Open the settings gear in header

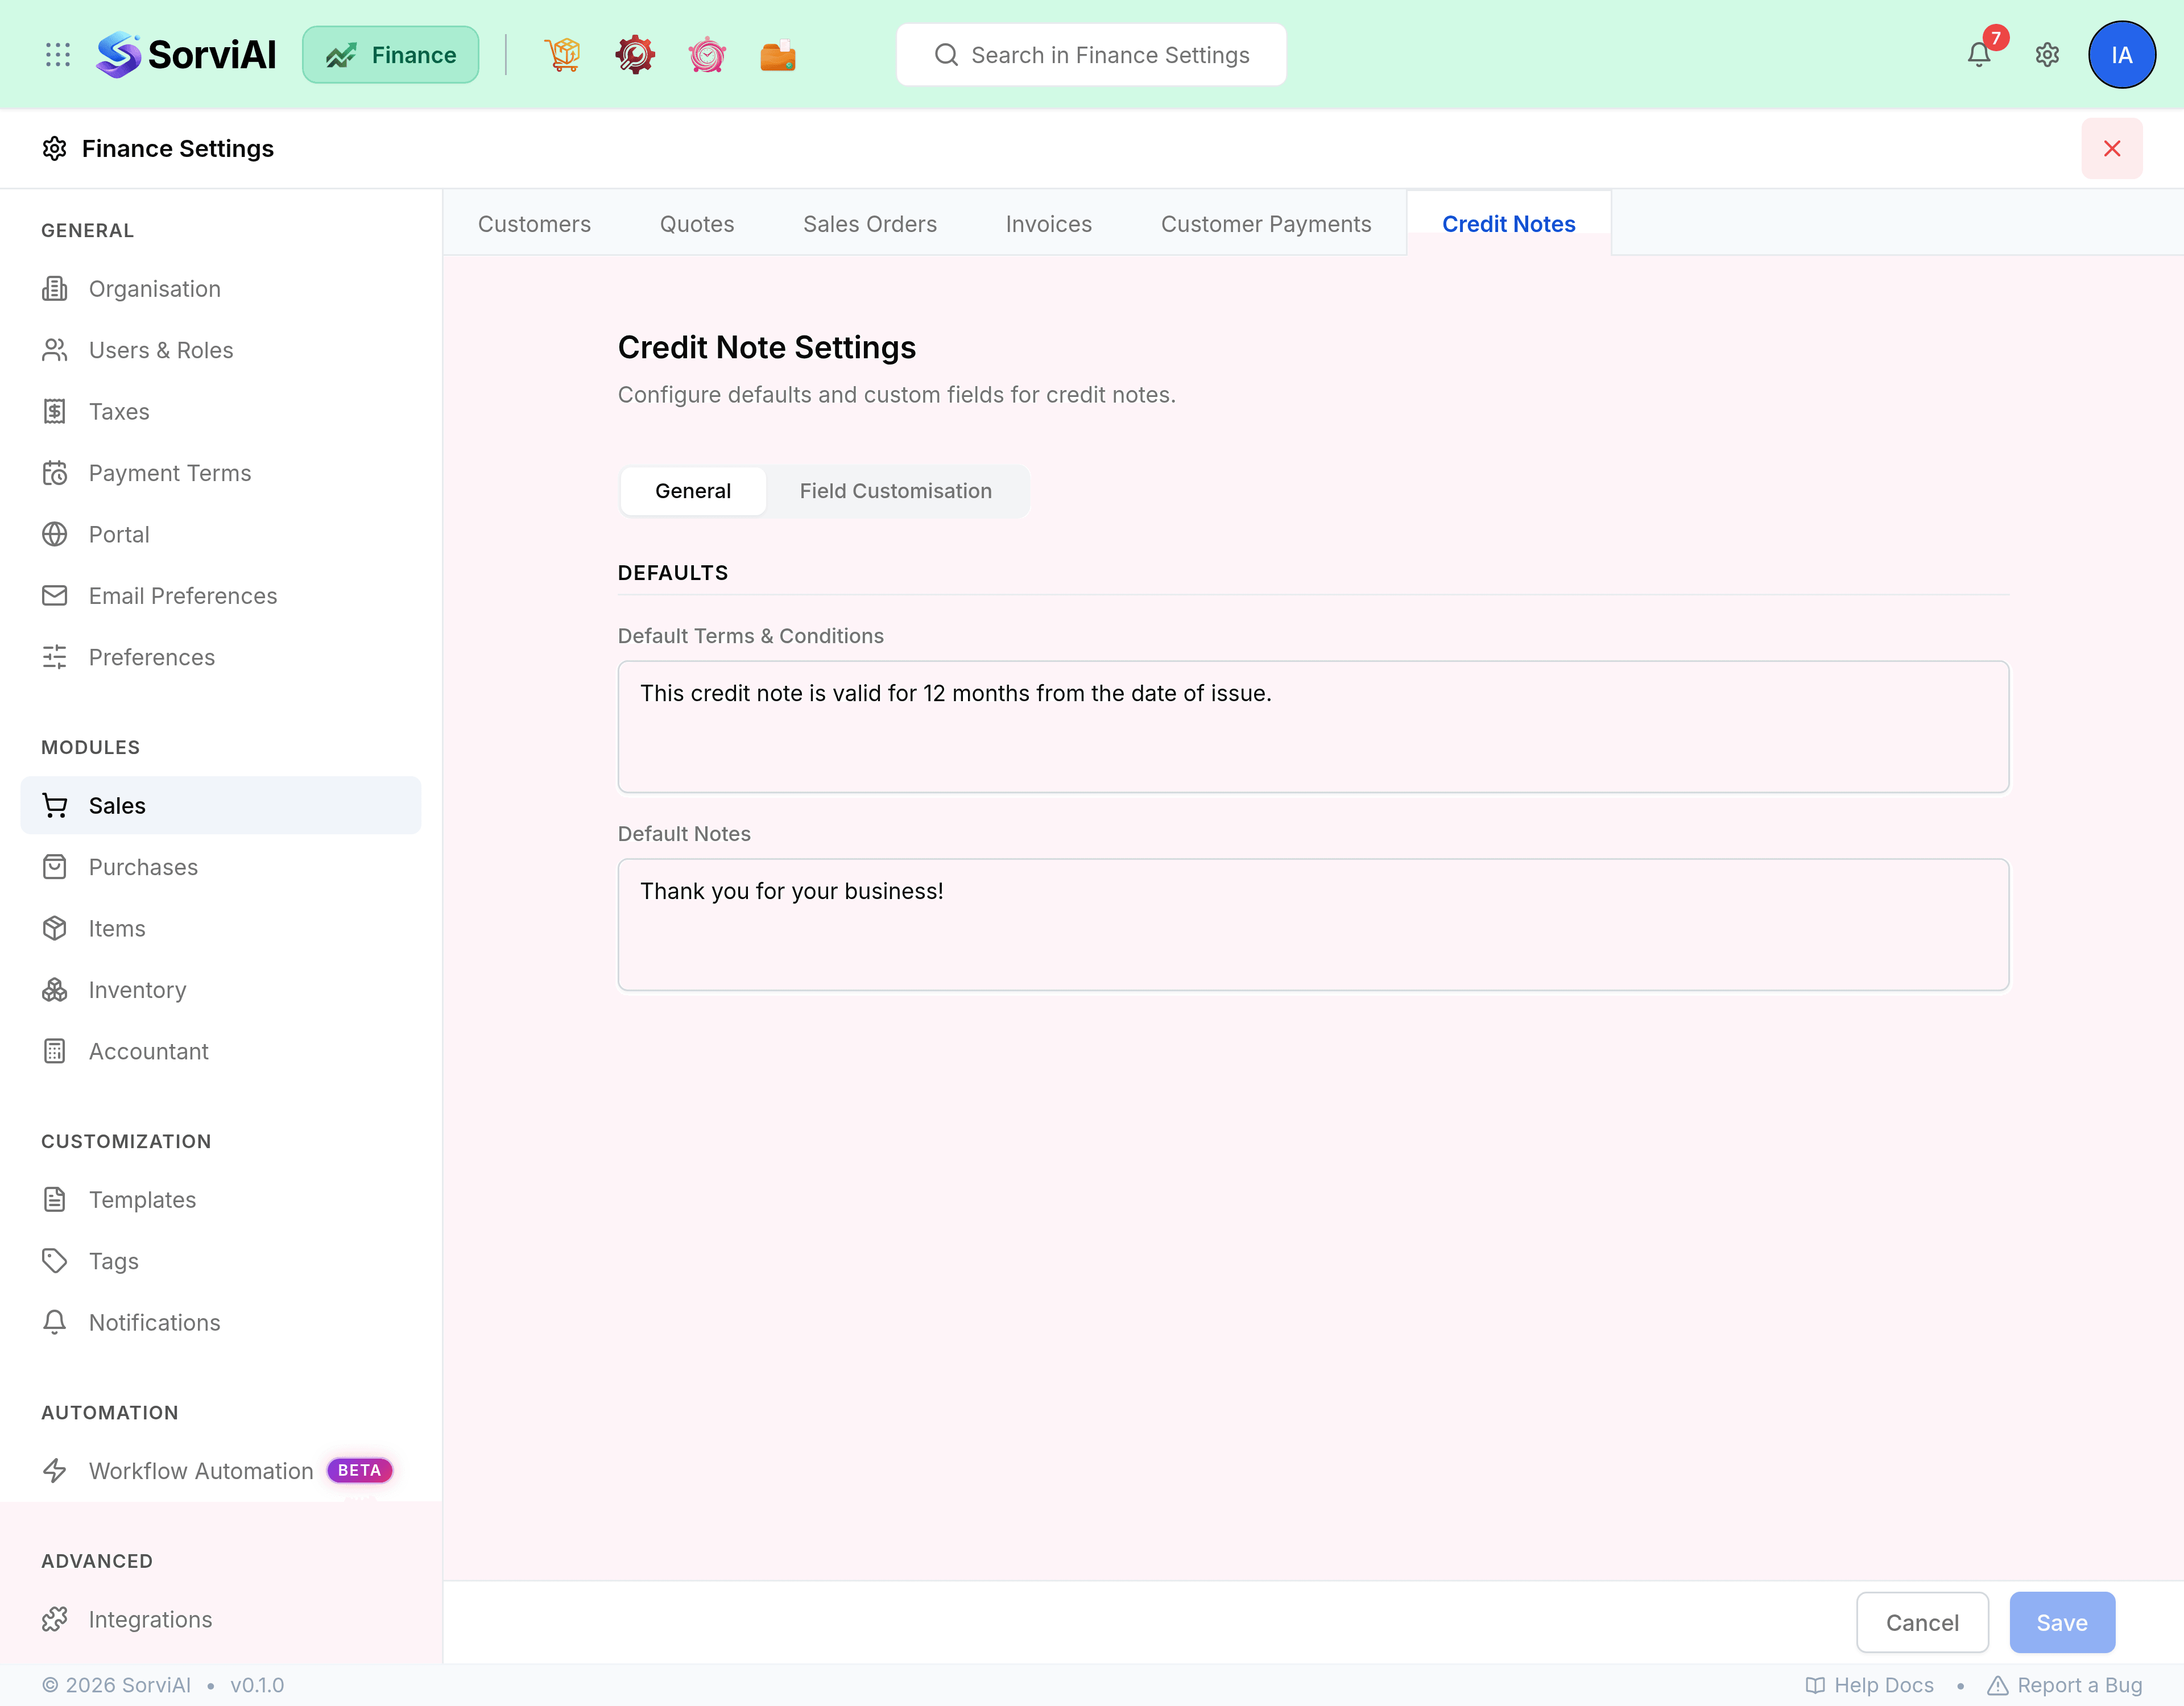(2047, 55)
